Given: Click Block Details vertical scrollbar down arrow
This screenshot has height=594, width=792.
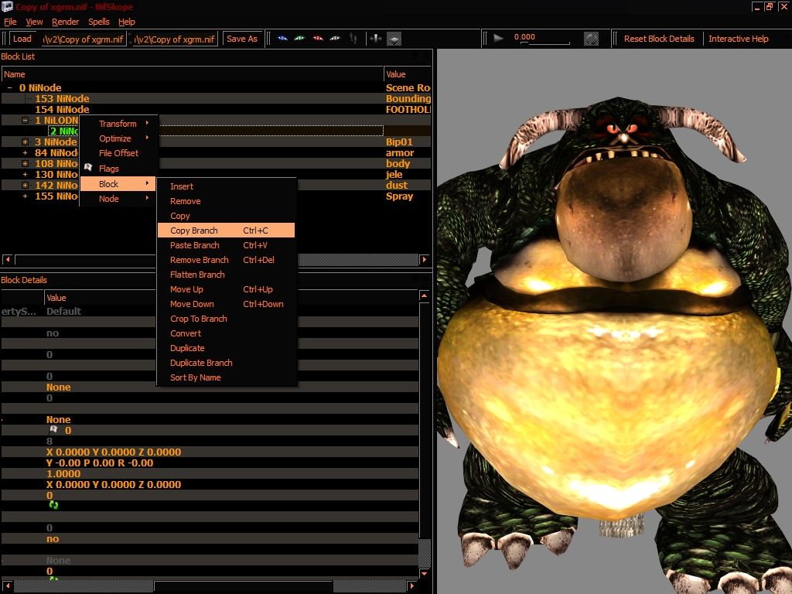Looking at the screenshot, I should click(x=425, y=574).
